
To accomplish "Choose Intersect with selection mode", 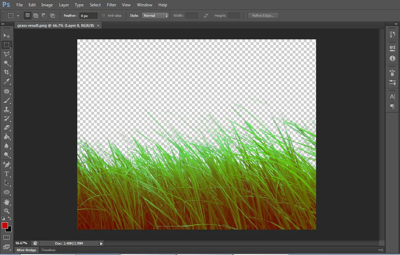I will [52, 16].
